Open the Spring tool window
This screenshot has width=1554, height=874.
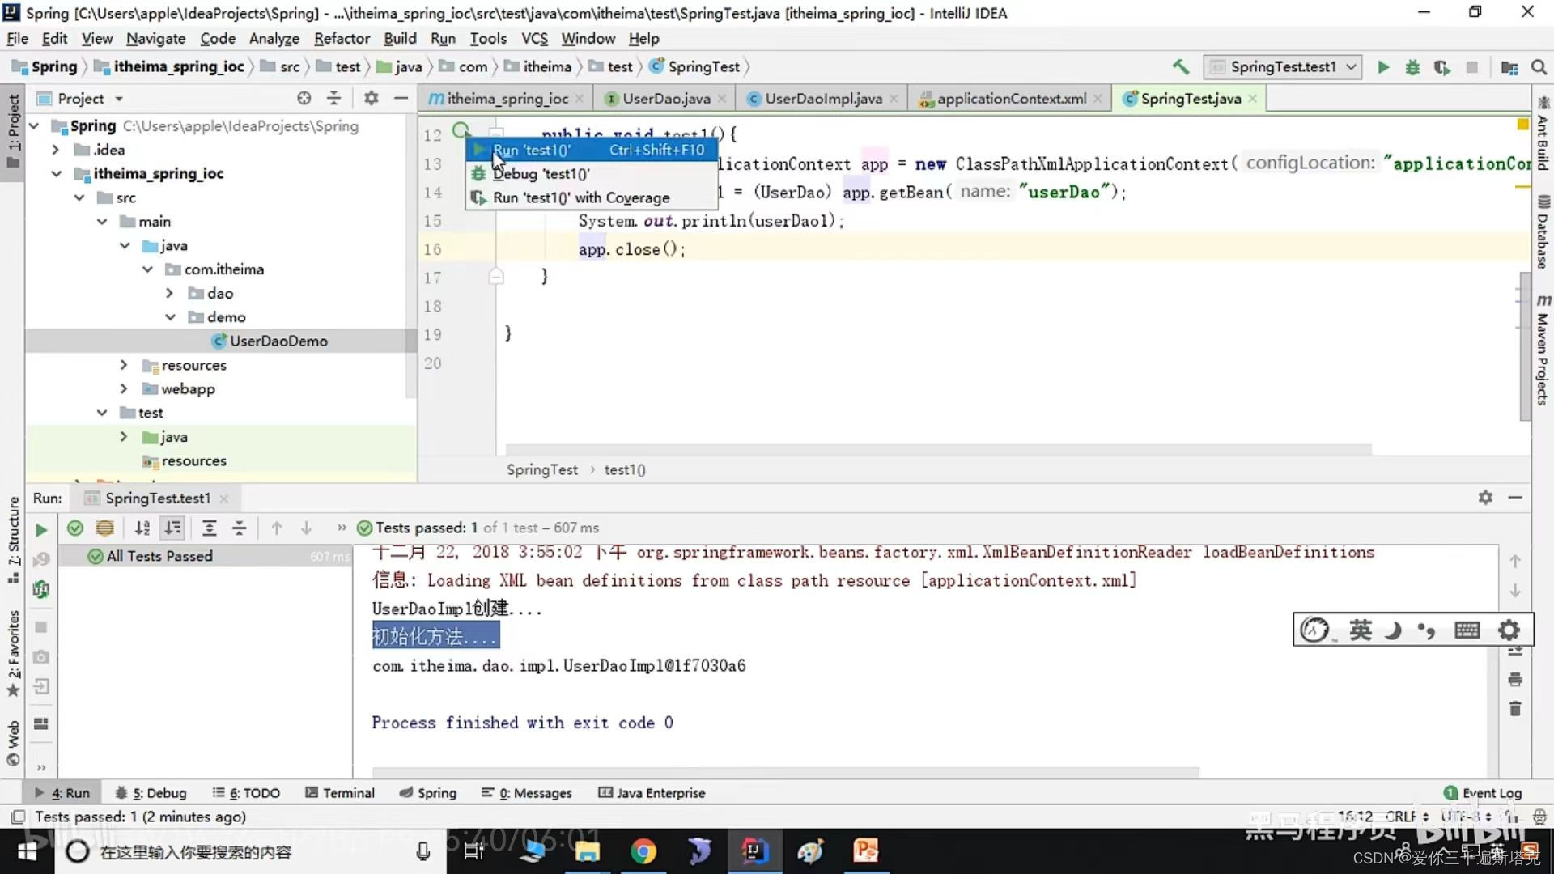tap(428, 793)
